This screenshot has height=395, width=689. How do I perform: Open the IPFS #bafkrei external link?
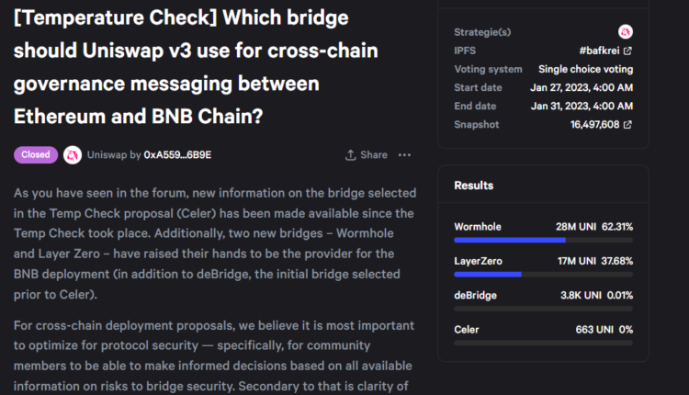[x=600, y=51]
